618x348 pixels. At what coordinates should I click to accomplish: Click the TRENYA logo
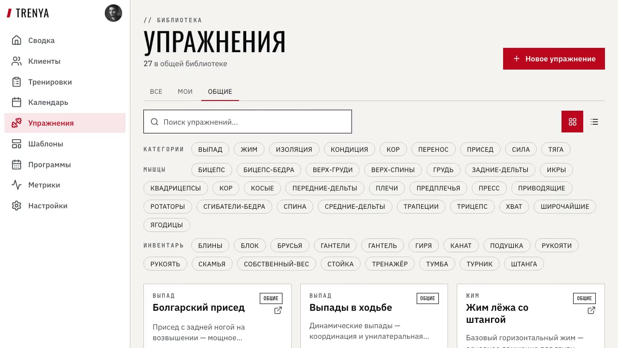(28, 14)
